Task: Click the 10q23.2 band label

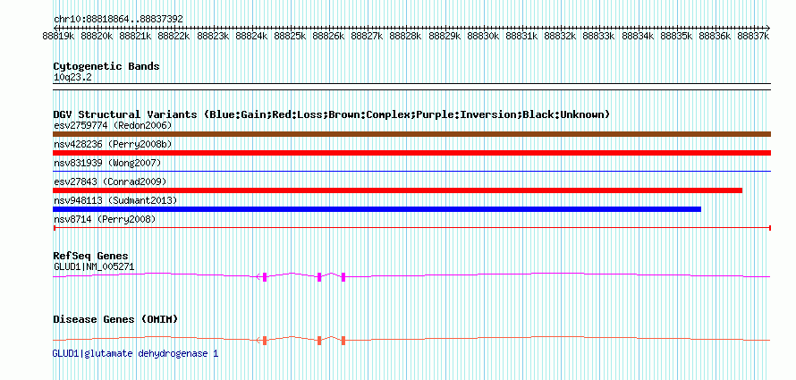Action: 72,77
